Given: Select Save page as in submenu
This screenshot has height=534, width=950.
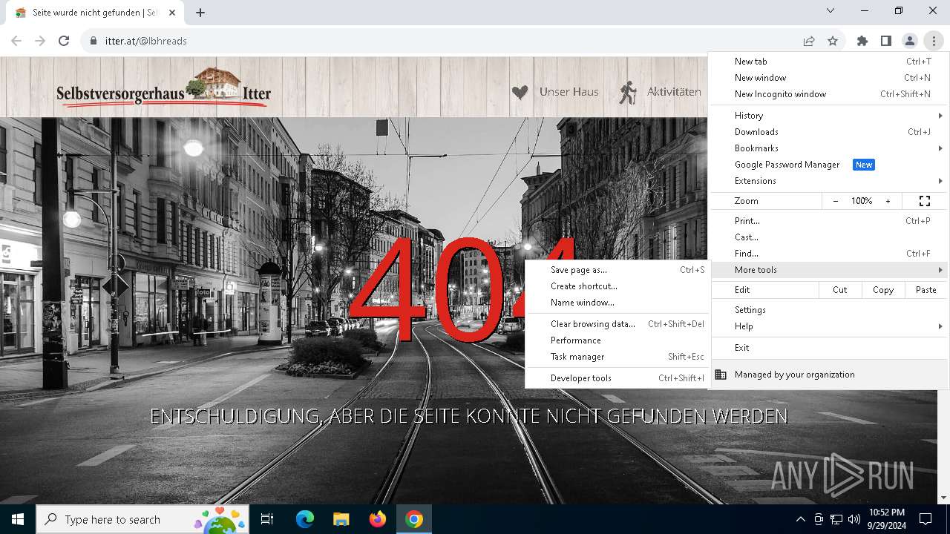Looking at the screenshot, I should pyautogui.click(x=617, y=270).
